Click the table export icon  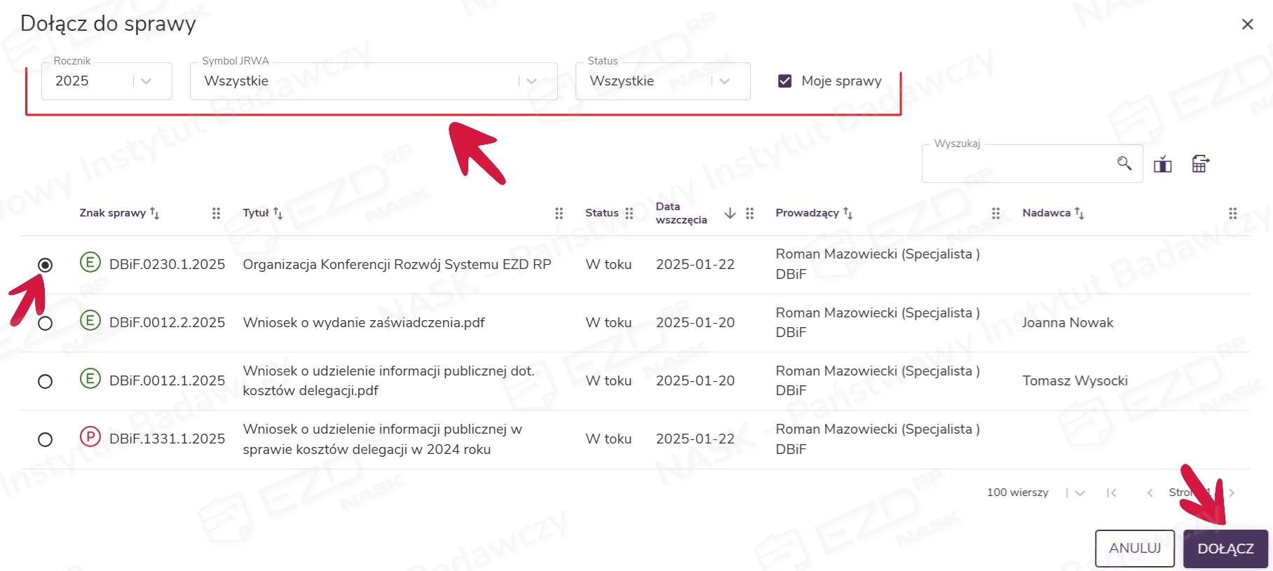1200,164
